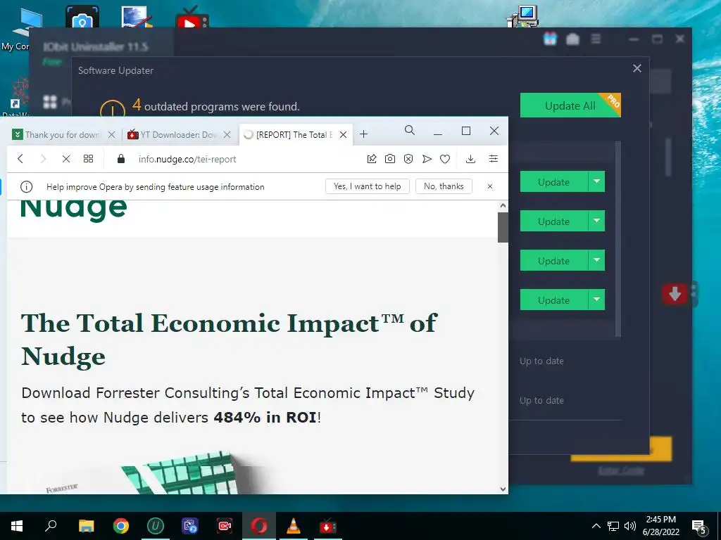Click the third Update button

pyautogui.click(x=553, y=261)
